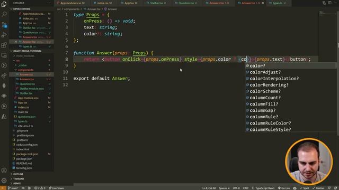Open StatBar.module.scss in file tree

tap(32, 89)
